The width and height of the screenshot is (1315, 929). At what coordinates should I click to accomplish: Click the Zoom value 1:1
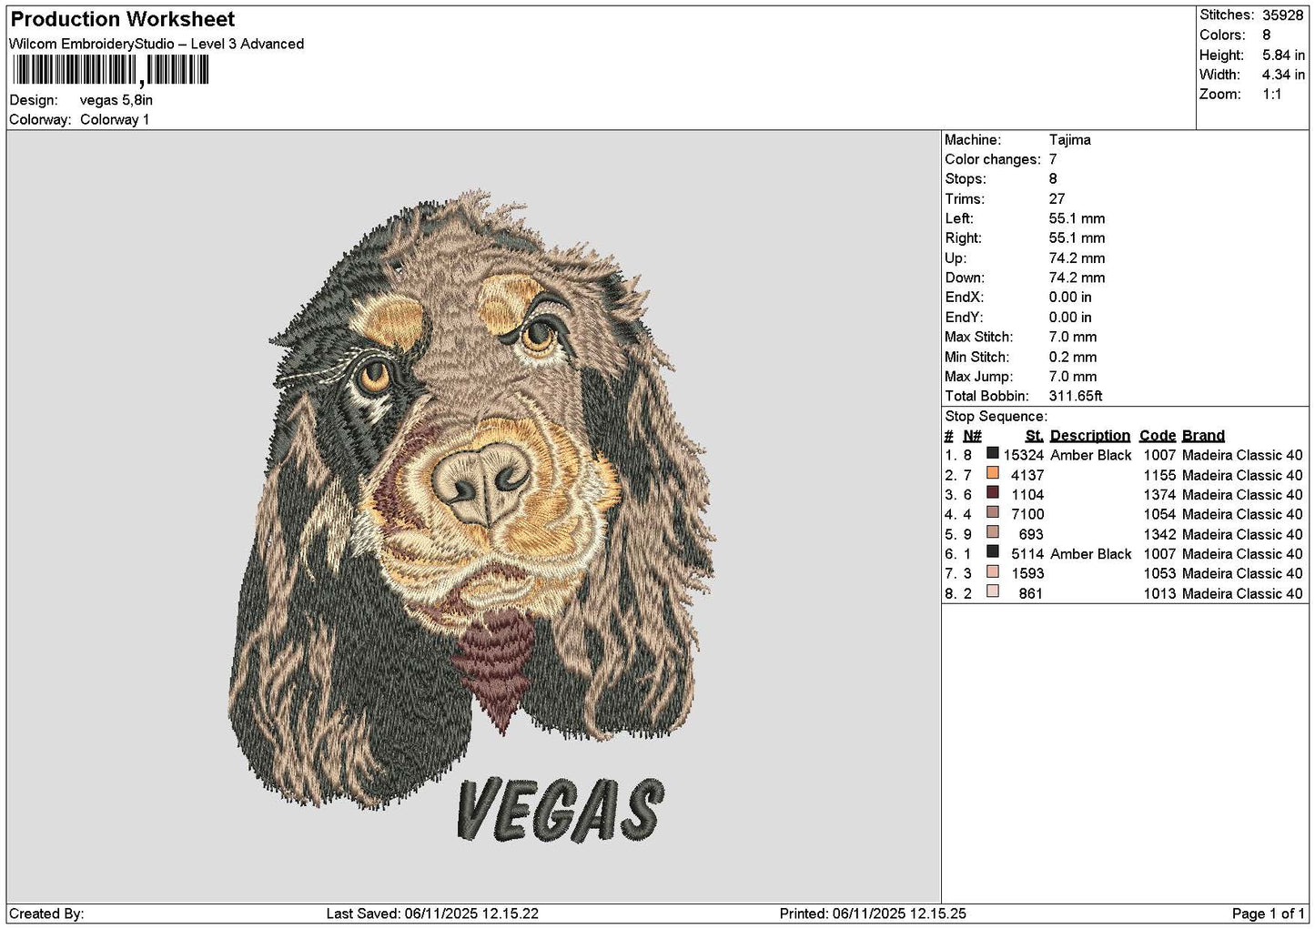1272,95
